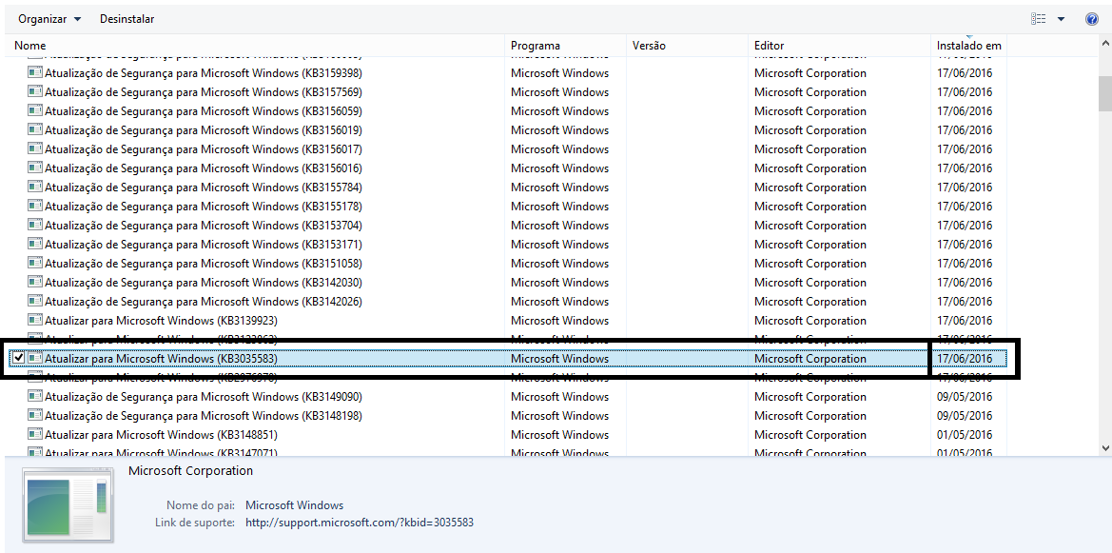Expand the view options dropdown arrow

1061,19
